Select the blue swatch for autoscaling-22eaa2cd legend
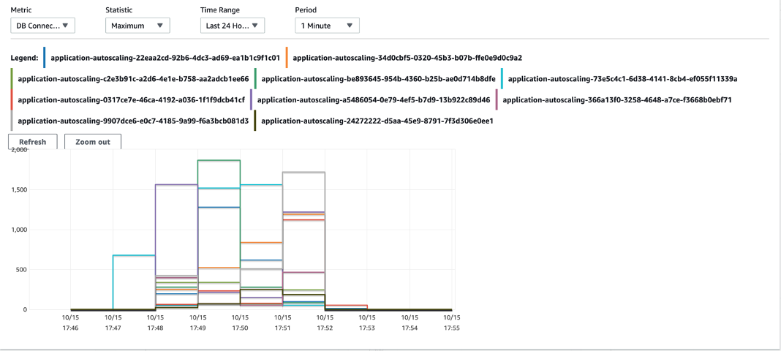This screenshot has height=351, width=781. 45,57
